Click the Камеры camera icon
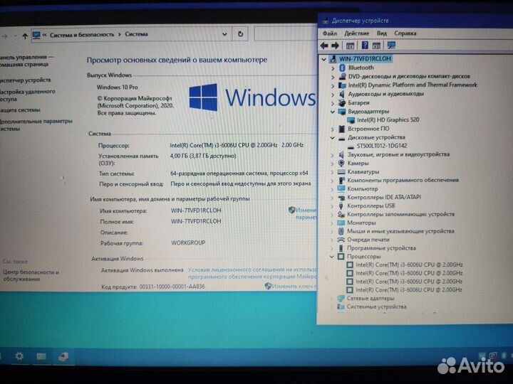This screenshot has width=513, height=384. pos(341,163)
